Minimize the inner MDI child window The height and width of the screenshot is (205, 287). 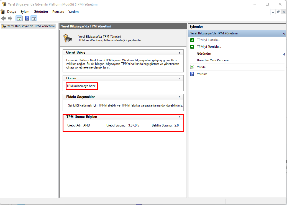(273, 12)
